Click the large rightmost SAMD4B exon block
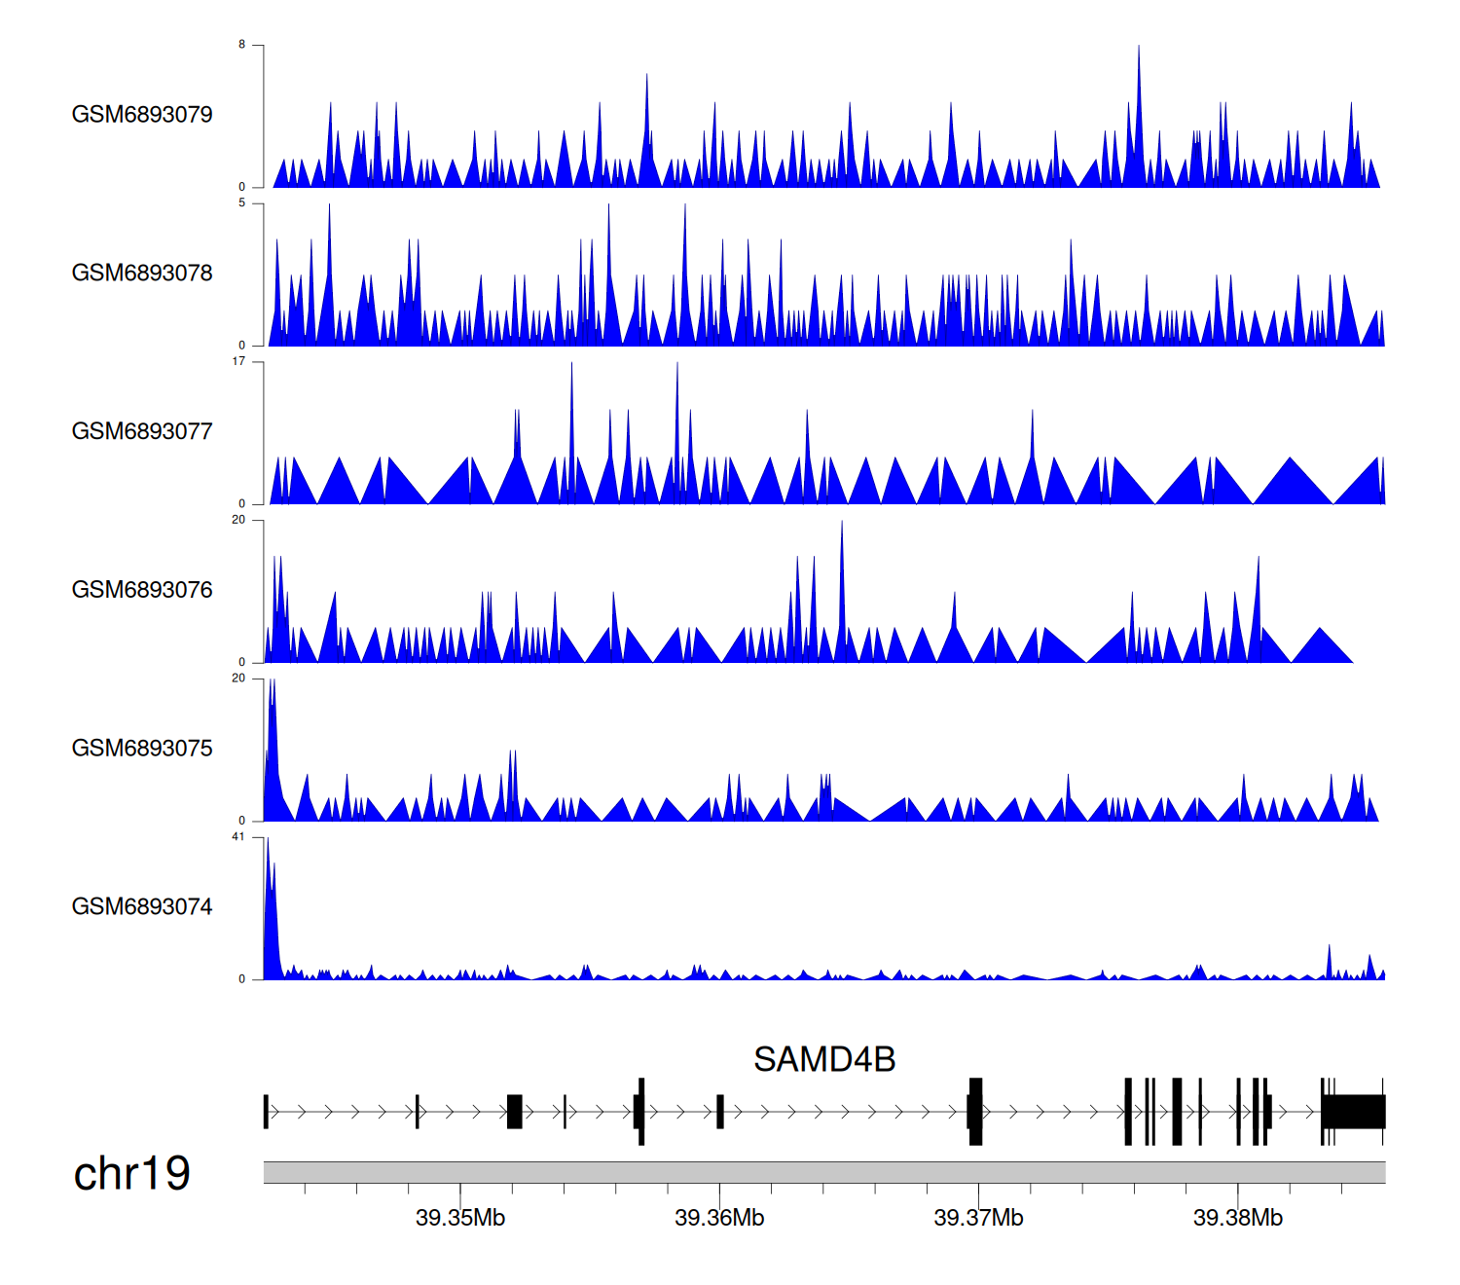The width and height of the screenshot is (1460, 1285). click(1355, 1112)
